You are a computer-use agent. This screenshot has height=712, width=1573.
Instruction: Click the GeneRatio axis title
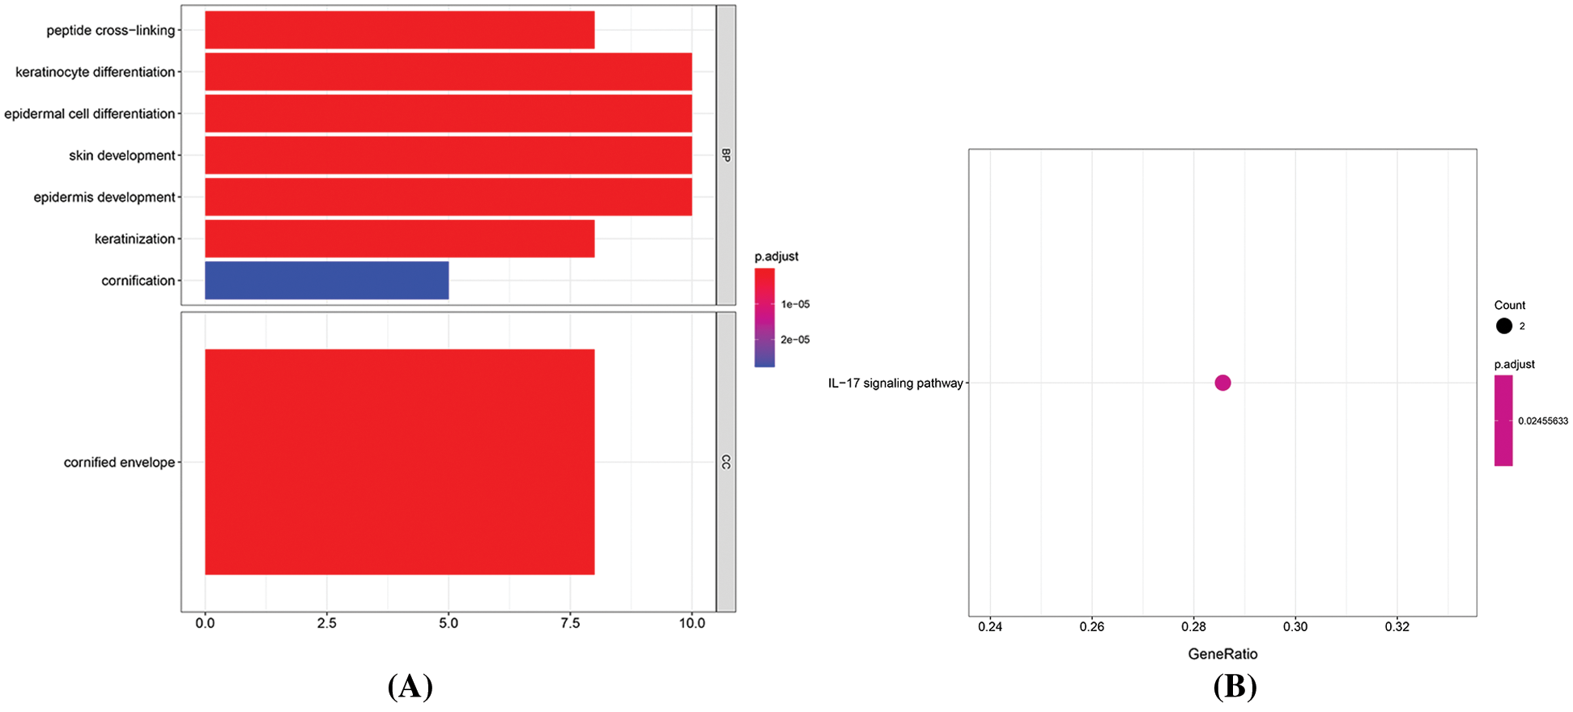point(1222,654)
